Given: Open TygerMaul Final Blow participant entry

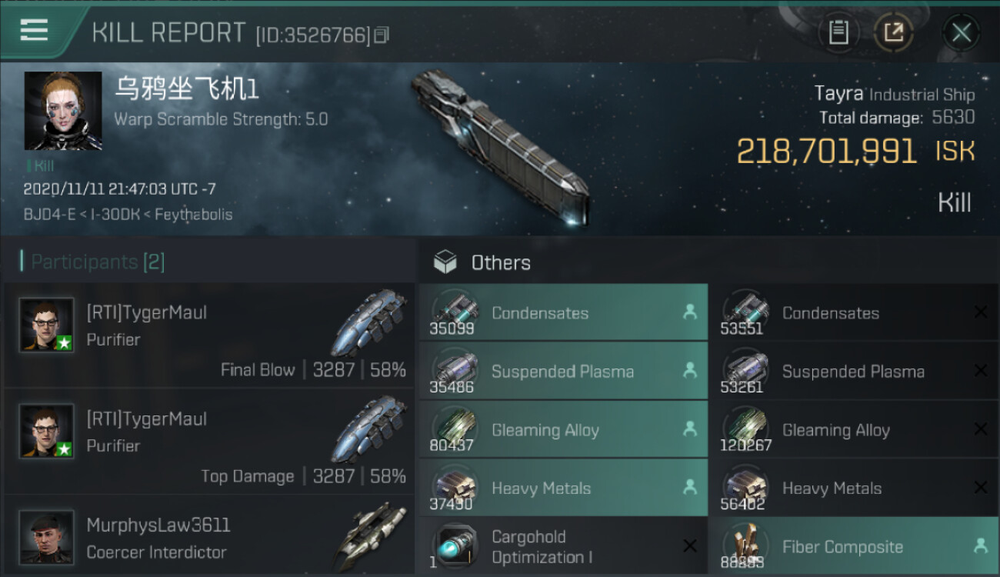Looking at the screenshot, I should point(209,335).
